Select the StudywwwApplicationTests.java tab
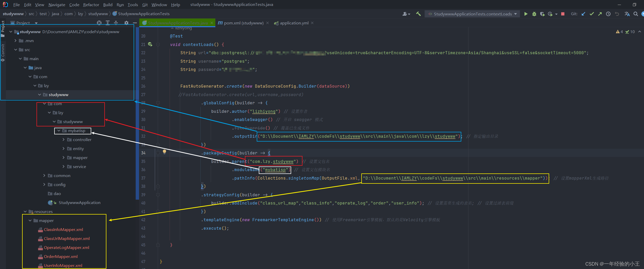 click(x=178, y=23)
